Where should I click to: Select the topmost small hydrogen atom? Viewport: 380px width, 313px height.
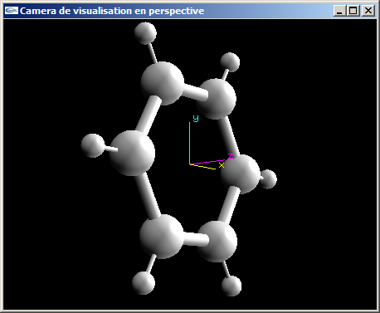click(x=145, y=33)
